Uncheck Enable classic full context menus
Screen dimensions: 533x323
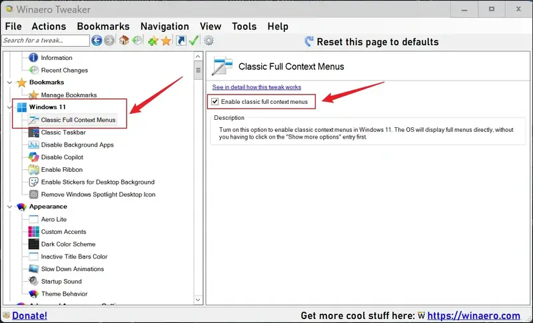215,101
